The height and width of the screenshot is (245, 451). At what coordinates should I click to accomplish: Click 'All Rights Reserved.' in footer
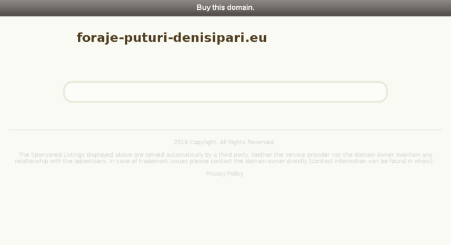coord(247,142)
